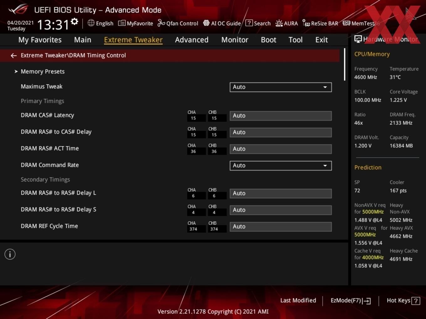Click CHB value 36 of RAS# ACT Time
Viewport: 426px width, 319px height.
click(x=214, y=151)
